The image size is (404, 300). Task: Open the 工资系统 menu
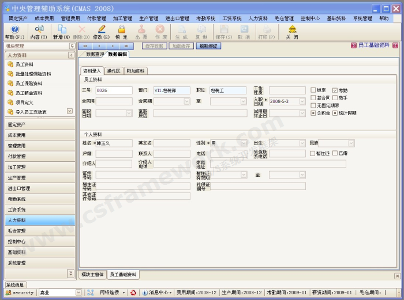click(231, 18)
